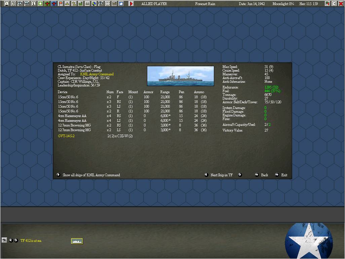Click the cloud weather toolbar icon

tap(121, 3)
